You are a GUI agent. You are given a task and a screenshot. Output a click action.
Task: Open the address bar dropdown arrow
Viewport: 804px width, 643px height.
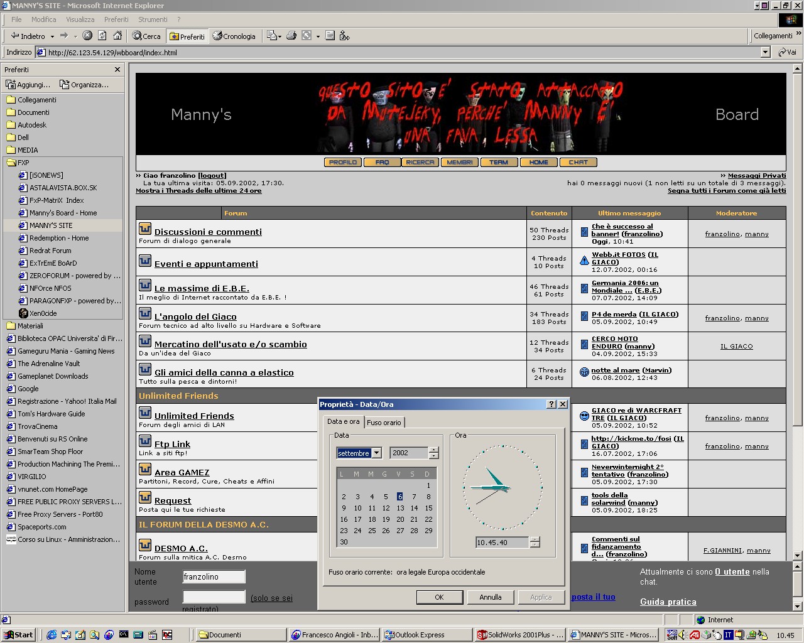click(x=765, y=53)
